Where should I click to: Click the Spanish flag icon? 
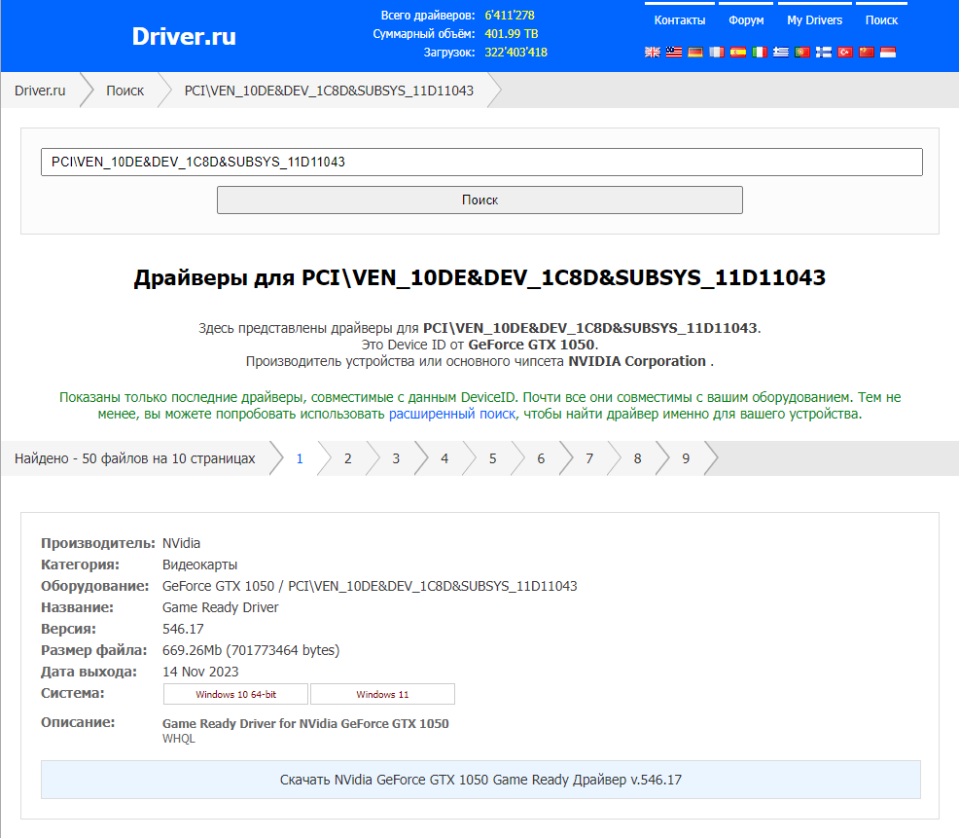tap(738, 53)
